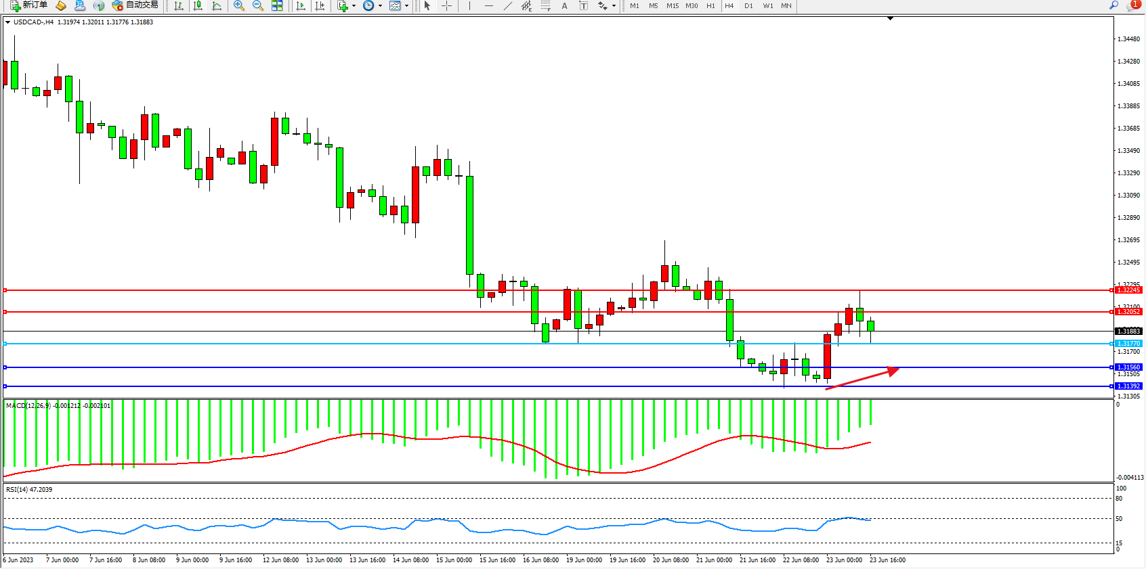The image size is (1146, 569).
Task: Switch chart to line chart mode
Action: tap(217, 5)
